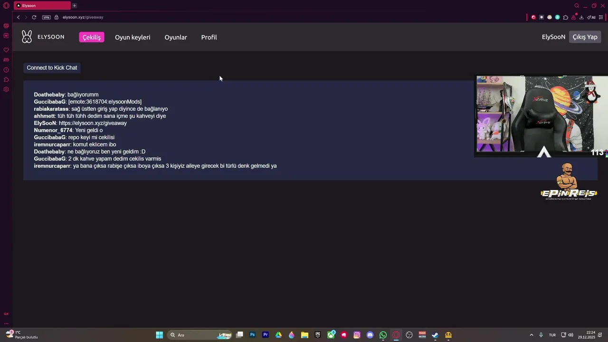Image resolution: width=608 pixels, height=342 pixels.
Task: Open Steam from the taskbar
Action: [435, 335]
